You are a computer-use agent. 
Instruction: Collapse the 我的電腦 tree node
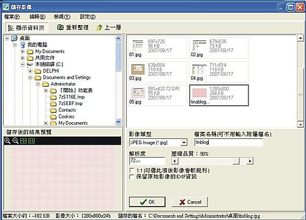click(15, 45)
